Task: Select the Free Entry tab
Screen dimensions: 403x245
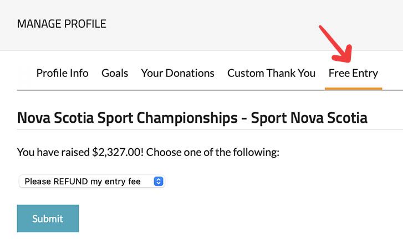Action: [353, 73]
